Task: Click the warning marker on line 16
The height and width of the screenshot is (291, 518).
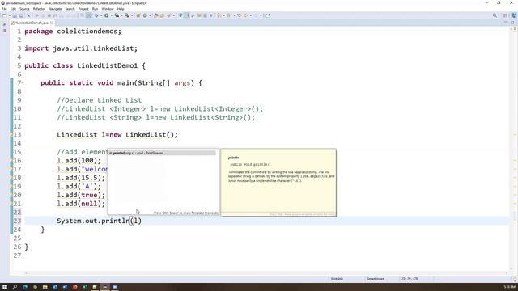Action: (x=11, y=160)
